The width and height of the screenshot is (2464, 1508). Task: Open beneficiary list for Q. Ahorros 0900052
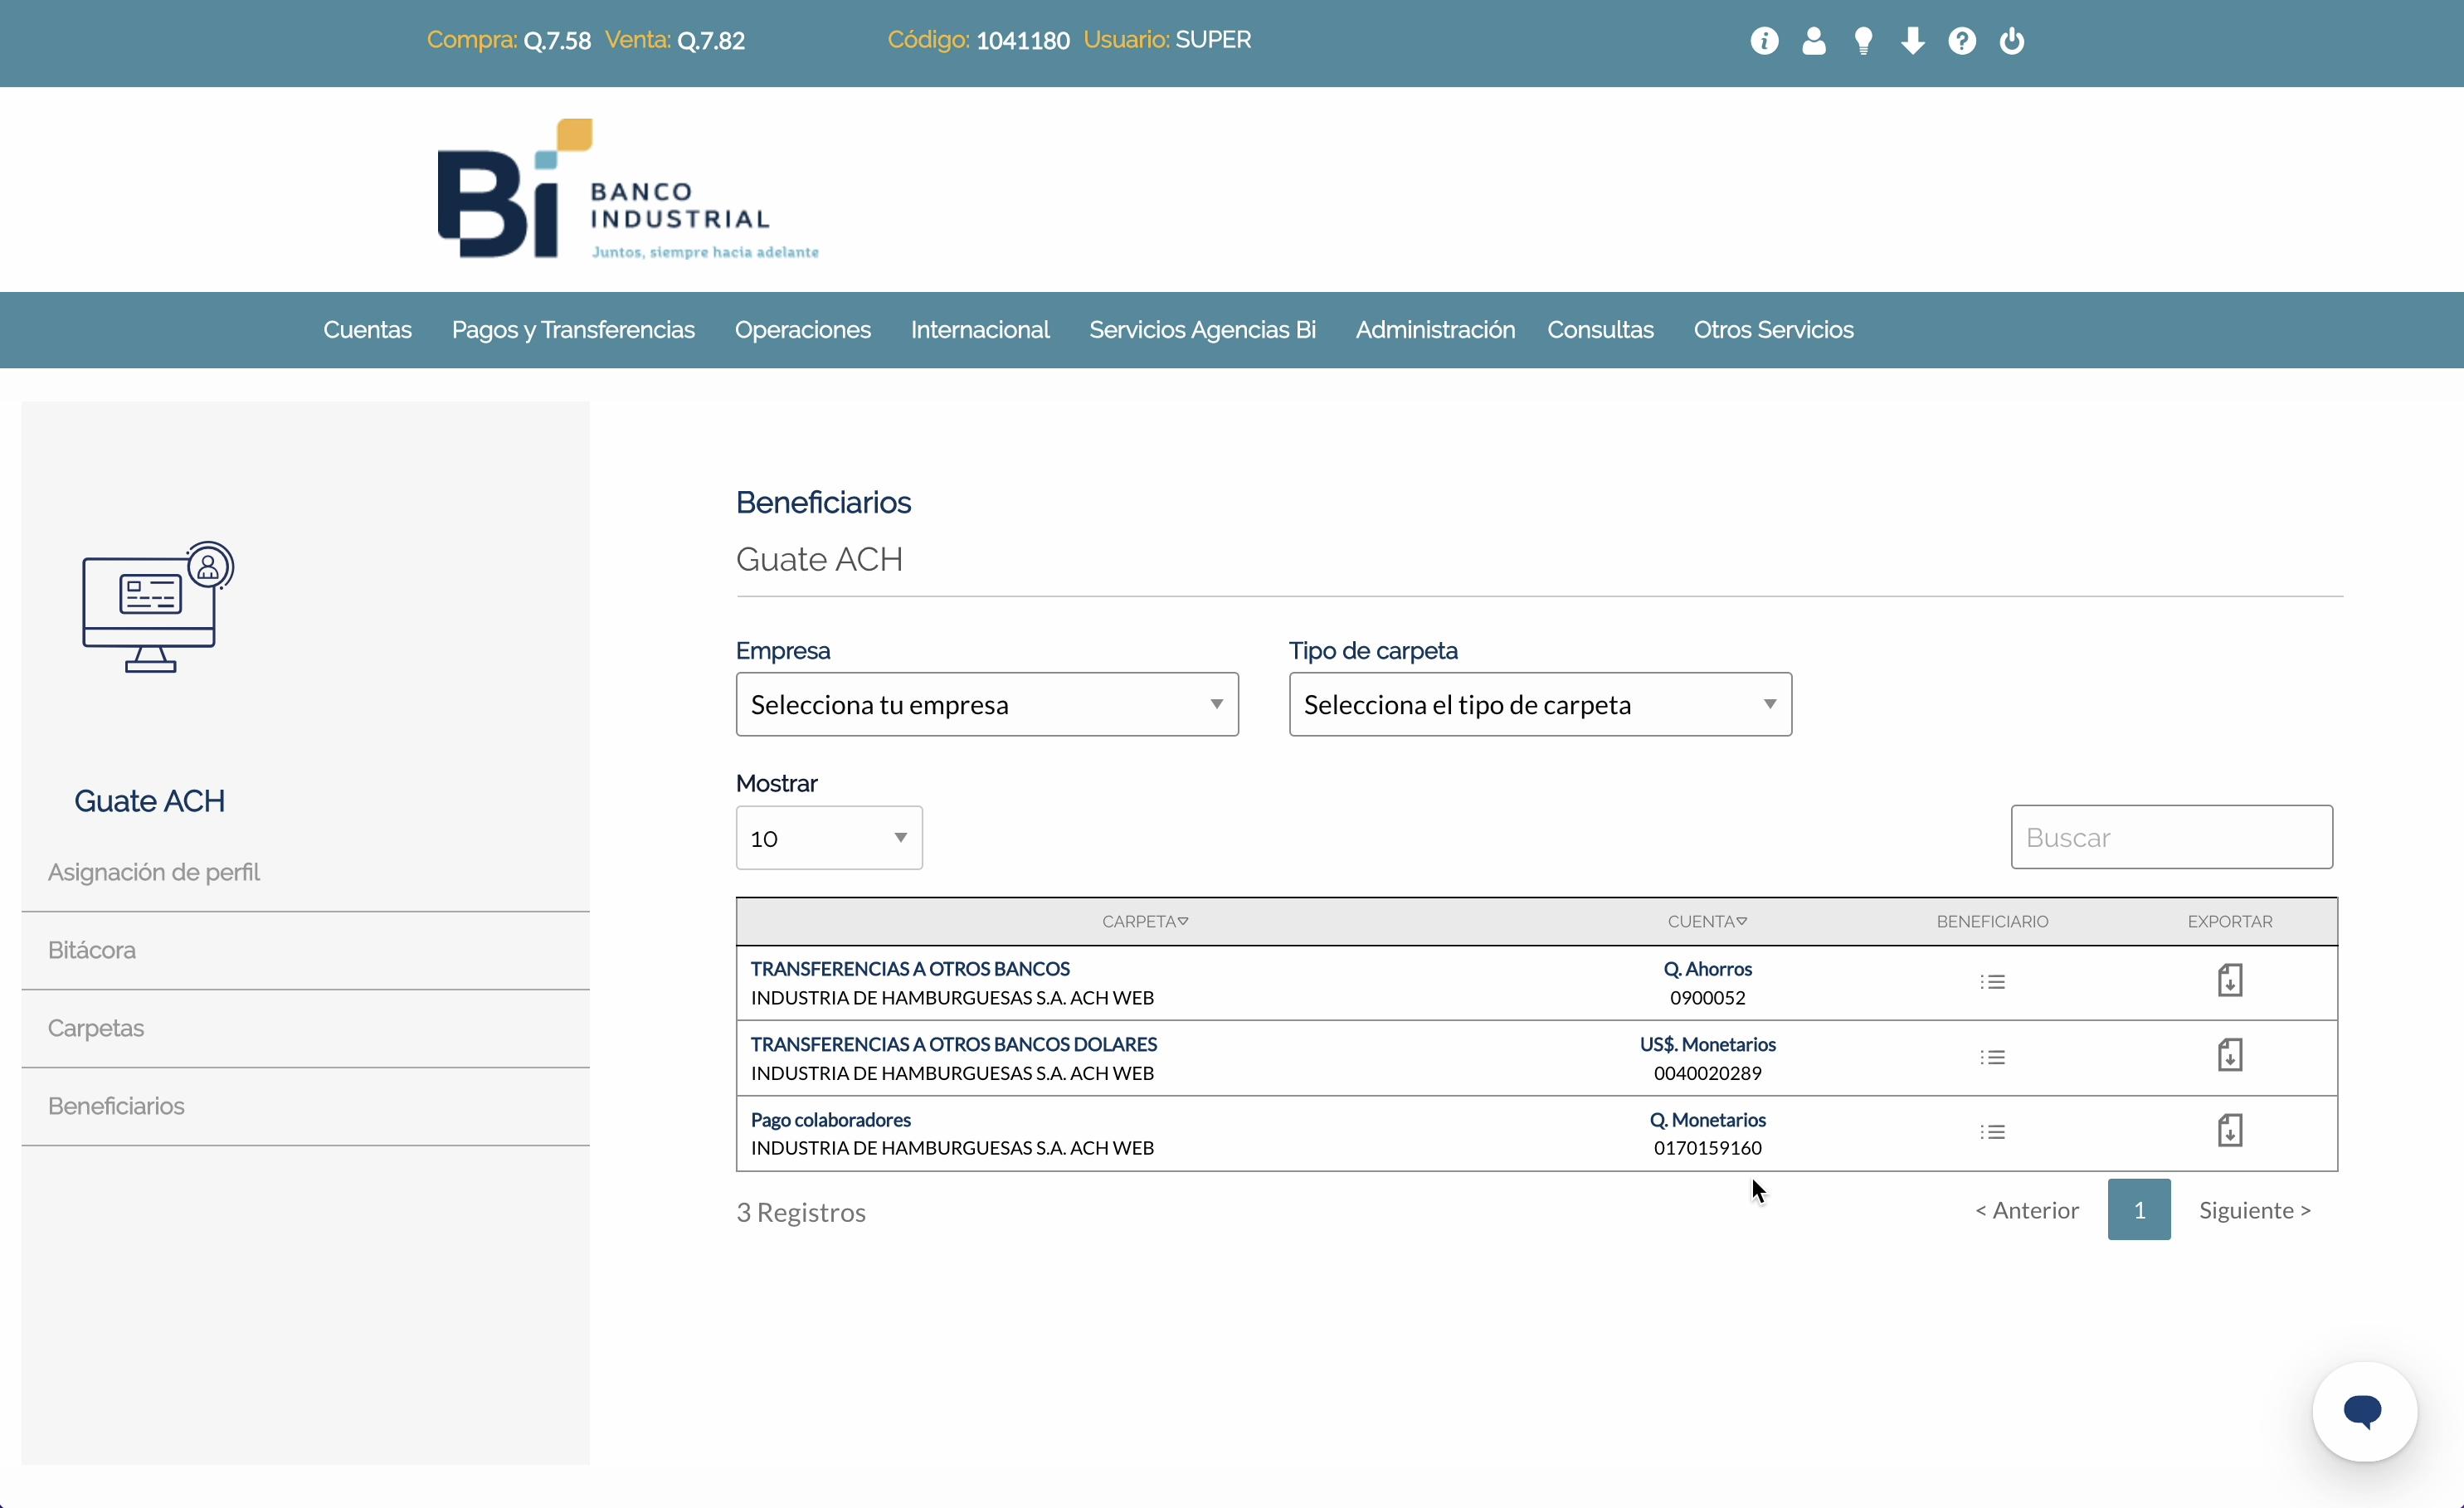point(1992,982)
